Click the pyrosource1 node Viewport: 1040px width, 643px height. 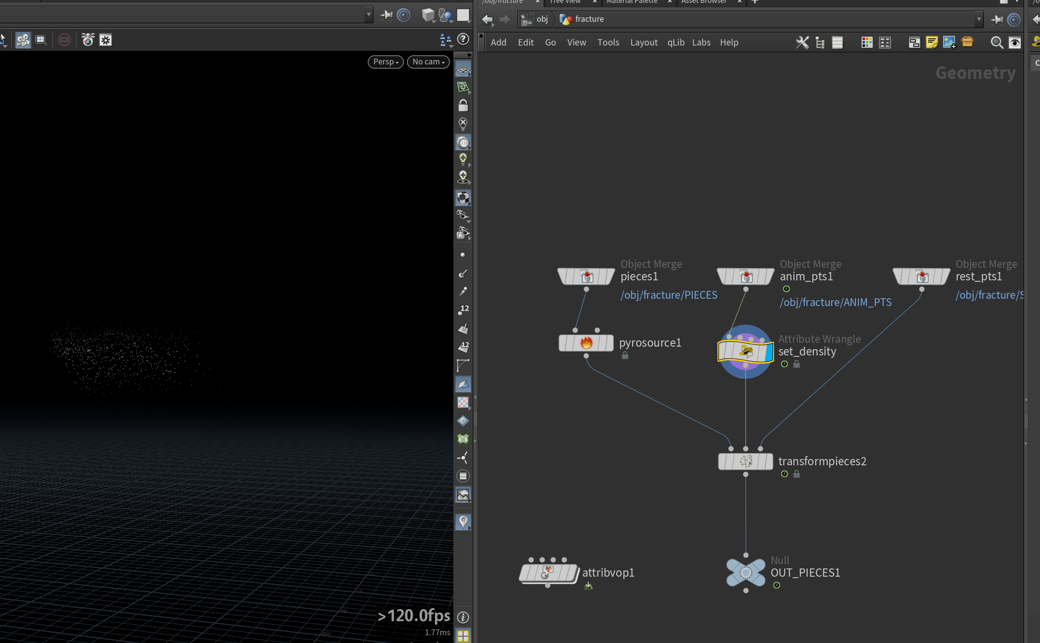[x=586, y=343]
